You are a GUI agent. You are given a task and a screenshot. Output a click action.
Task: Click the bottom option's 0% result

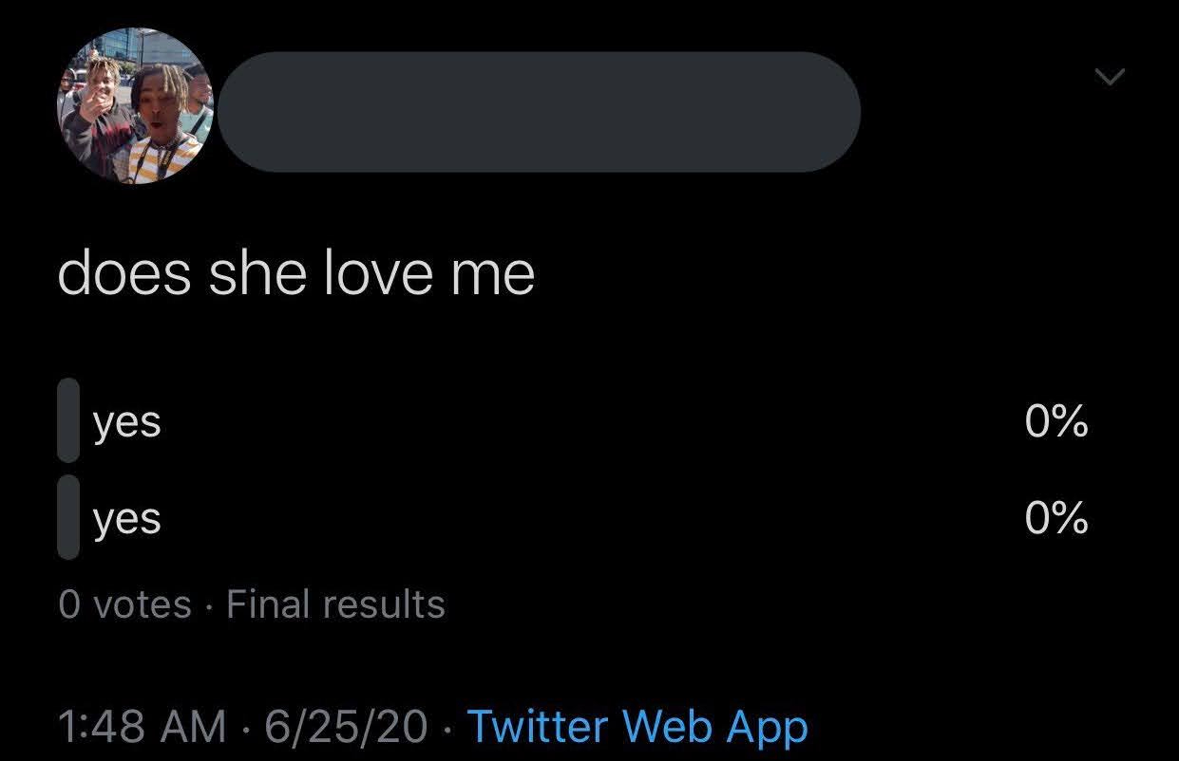click(1056, 518)
